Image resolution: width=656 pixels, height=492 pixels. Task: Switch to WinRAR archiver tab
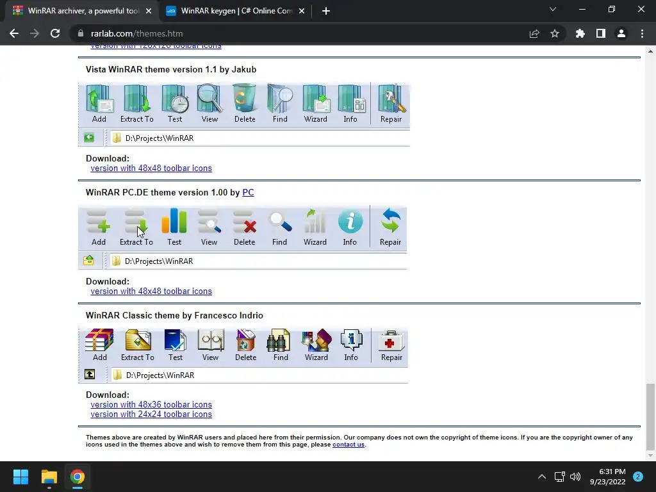coord(82,11)
